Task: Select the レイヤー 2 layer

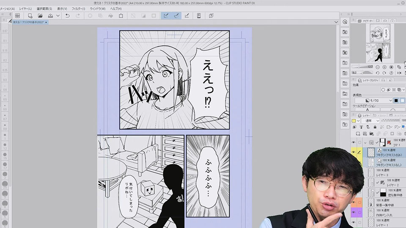Action: [x=384, y=182]
